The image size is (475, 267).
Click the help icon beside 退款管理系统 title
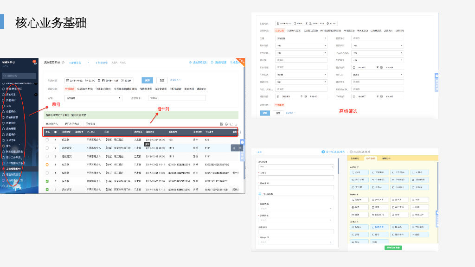(64, 62)
